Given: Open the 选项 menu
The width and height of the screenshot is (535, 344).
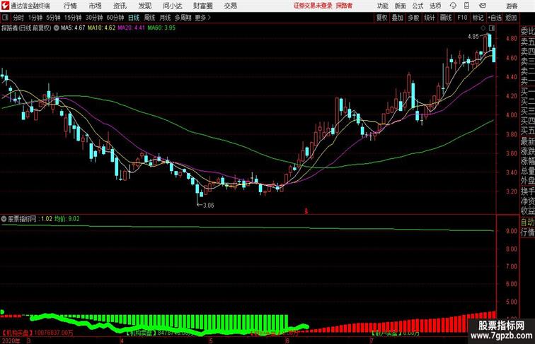Looking at the screenshot, I should (x=435, y=6).
